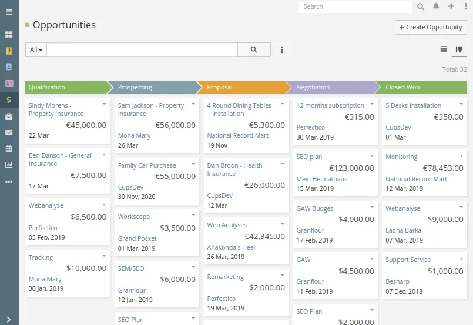Open Ladna Barka account link
The height and width of the screenshot is (325, 473).
(403, 230)
